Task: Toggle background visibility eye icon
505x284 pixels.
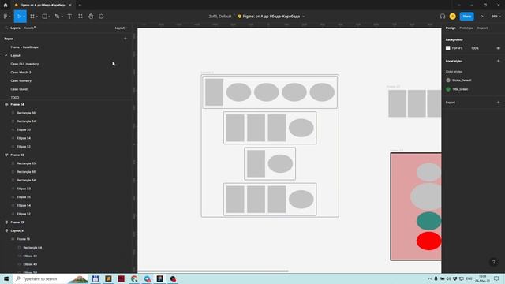Action: coord(498,48)
